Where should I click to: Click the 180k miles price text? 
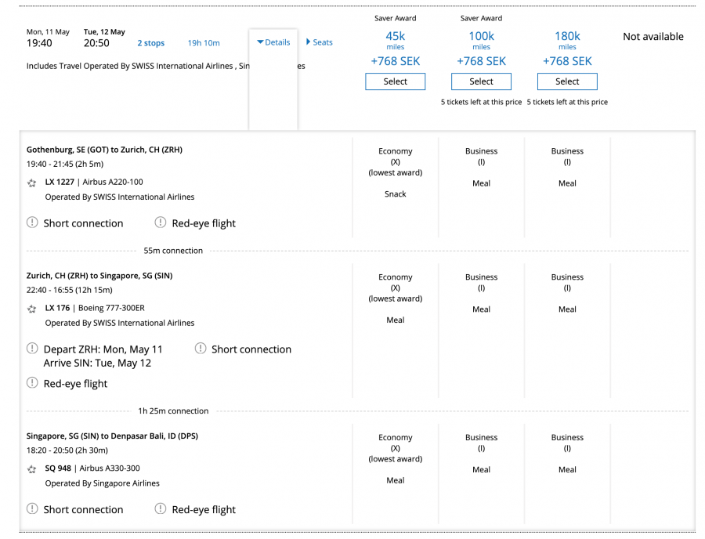[567, 36]
